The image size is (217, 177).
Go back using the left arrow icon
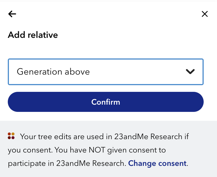[x=12, y=14]
